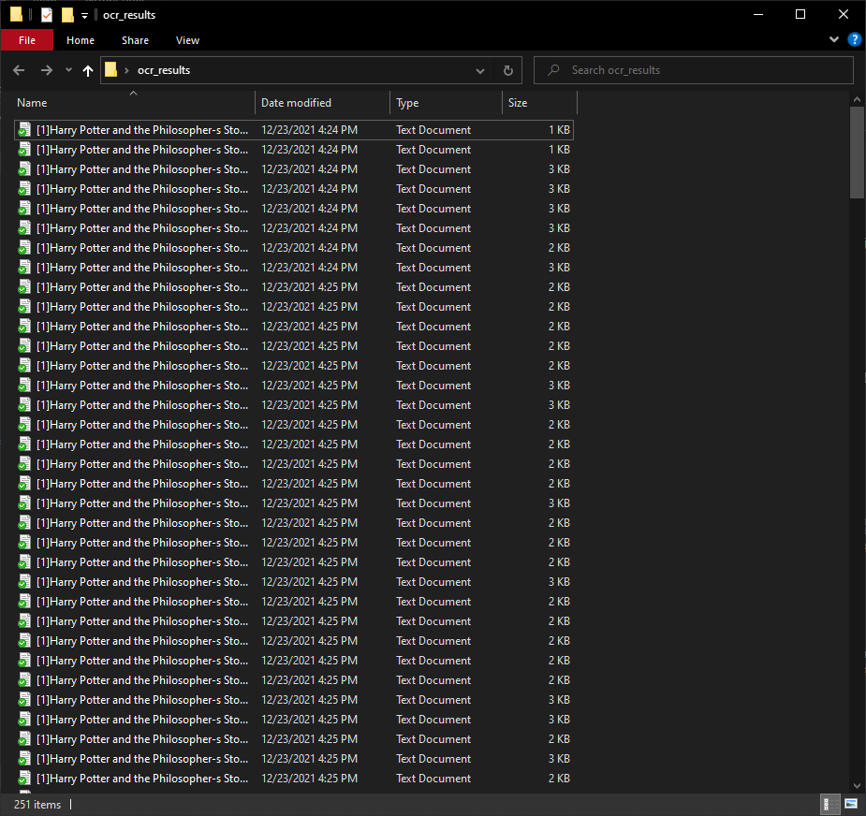Switch to Large icons view via status bar icon
The image size is (866, 816).
pyautogui.click(x=851, y=804)
